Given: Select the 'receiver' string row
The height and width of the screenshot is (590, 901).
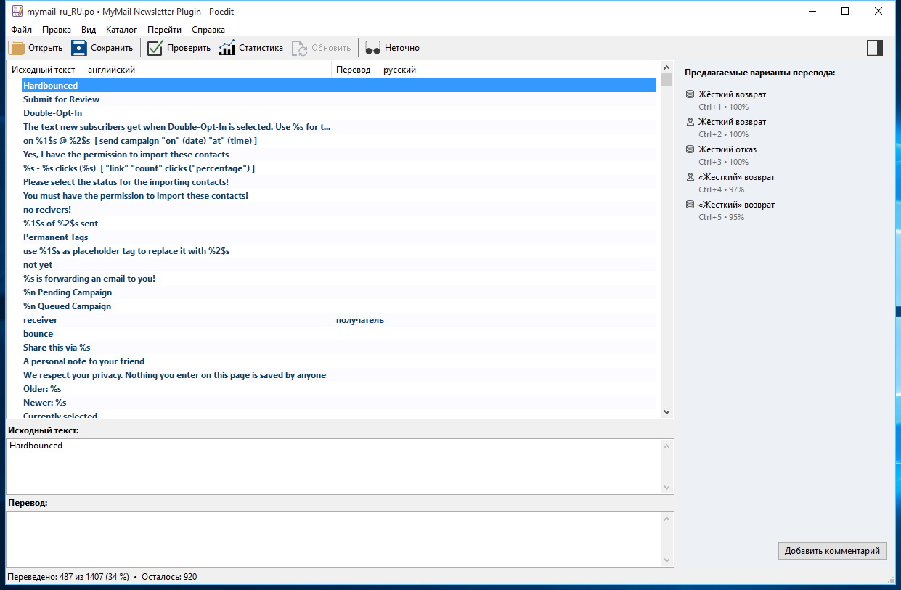Looking at the screenshot, I should (41, 320).
